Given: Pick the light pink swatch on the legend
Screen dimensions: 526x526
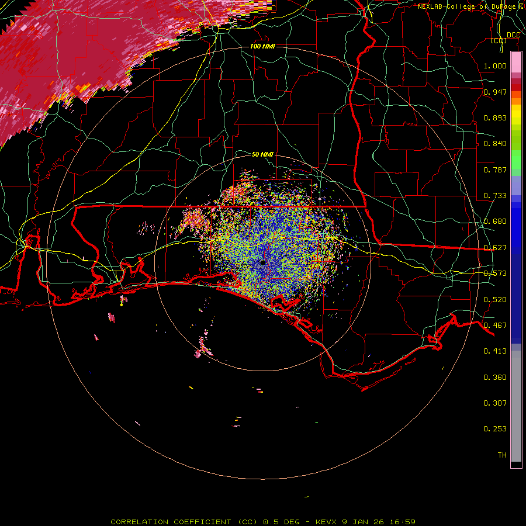Looking at the screenshot, I should pyautogui.click(x=516, y=62).
